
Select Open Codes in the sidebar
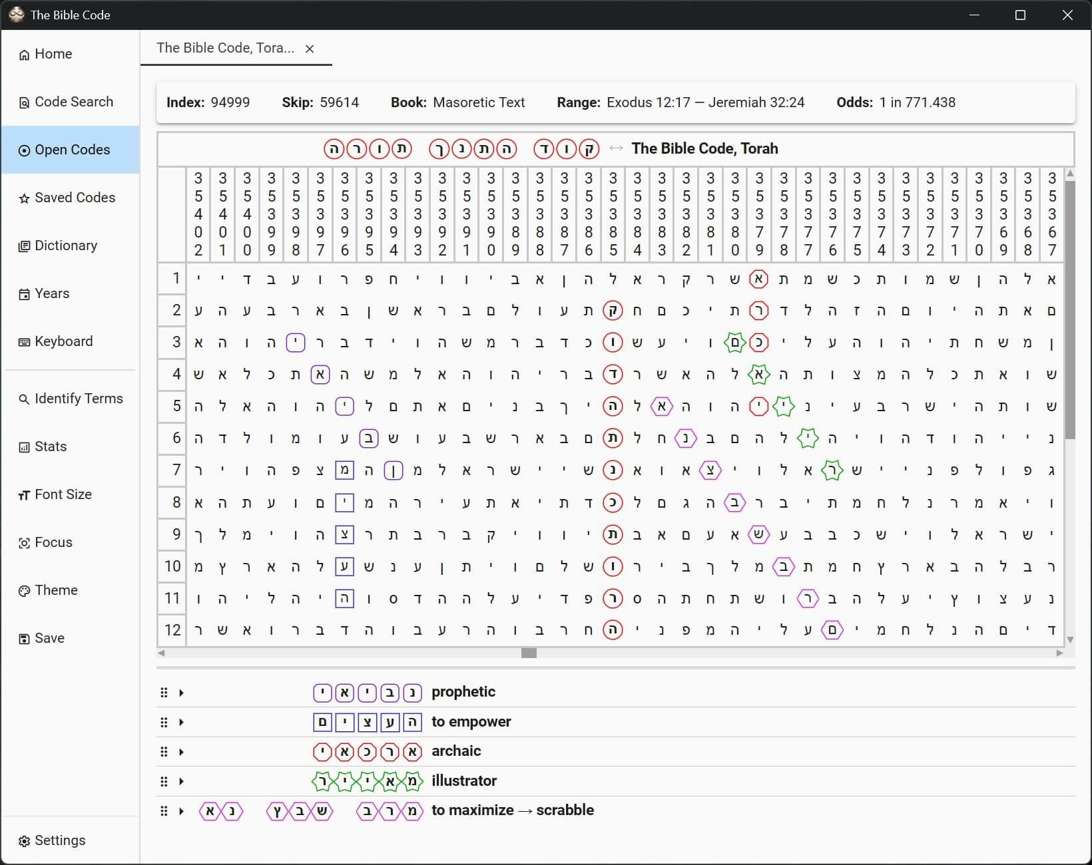click(x=70, y=150)
